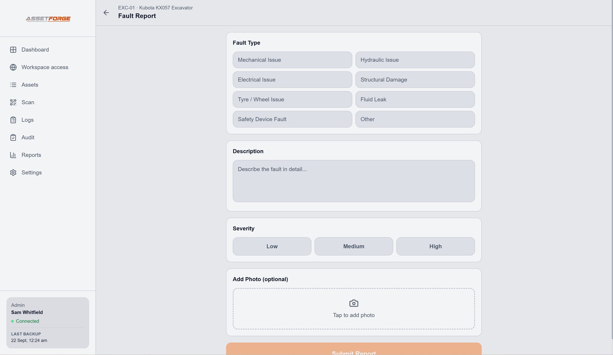Click the Logs clipboard icon
Screen dimensions: 613x355
13,120
